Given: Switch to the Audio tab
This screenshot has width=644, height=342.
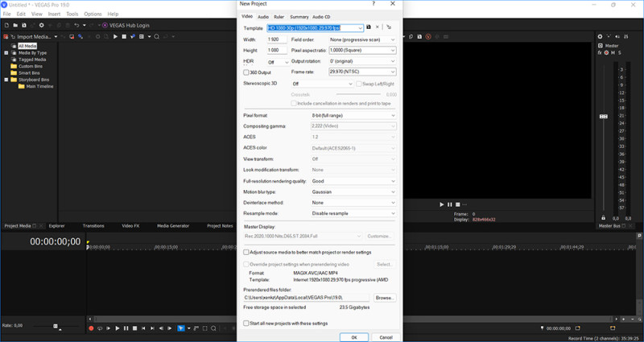Looking at the screenshot, I should pos(263,17).
